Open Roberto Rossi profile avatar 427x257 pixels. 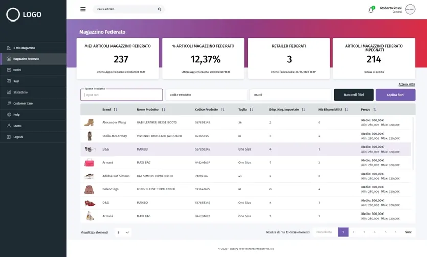(x=410, y=10)
